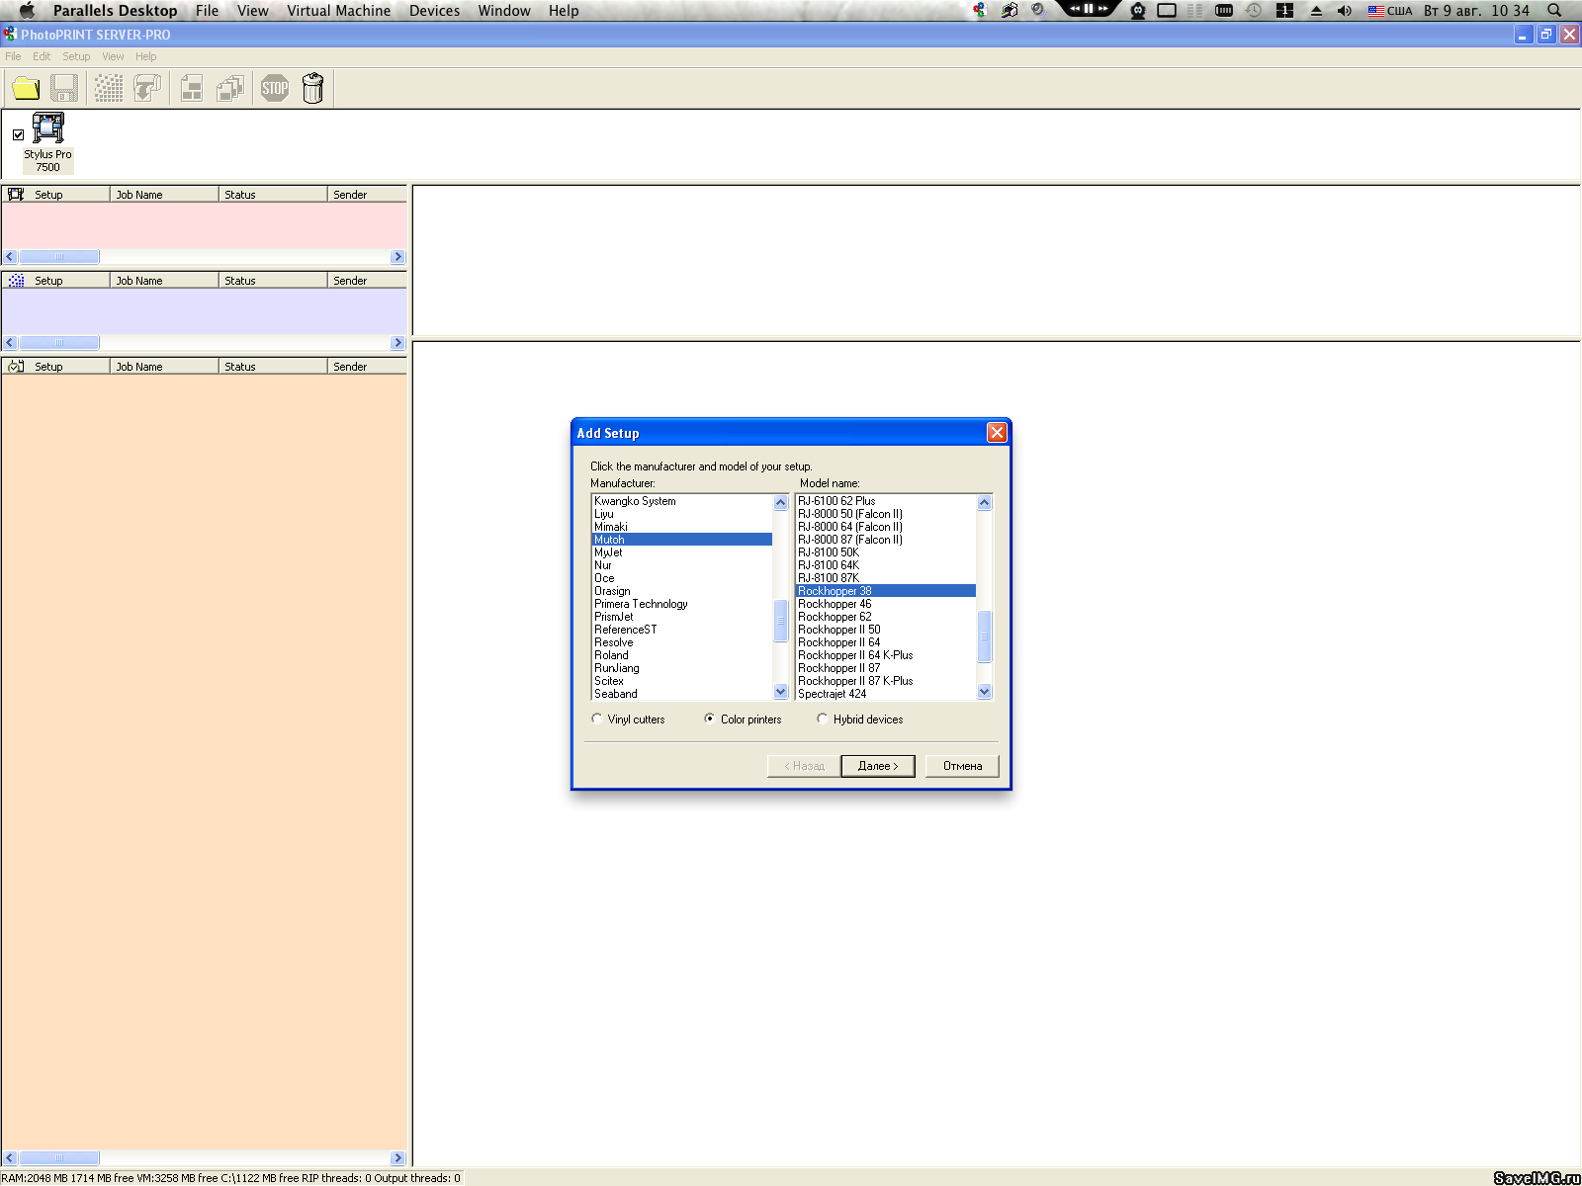Select Roland in Manufacturer list
Viewport: 1582px width, 1186px height.
pyautogui.click(x=682, y=655)
